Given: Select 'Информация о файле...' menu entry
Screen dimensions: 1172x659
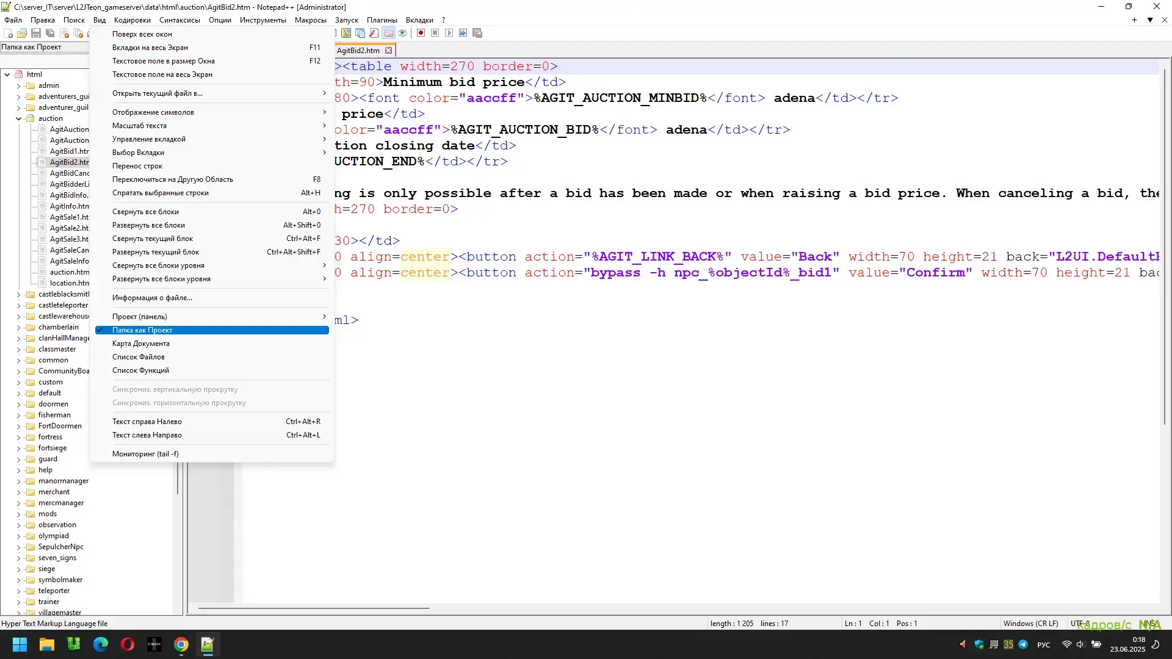Looking at the screenshot, I should (212, 298).
